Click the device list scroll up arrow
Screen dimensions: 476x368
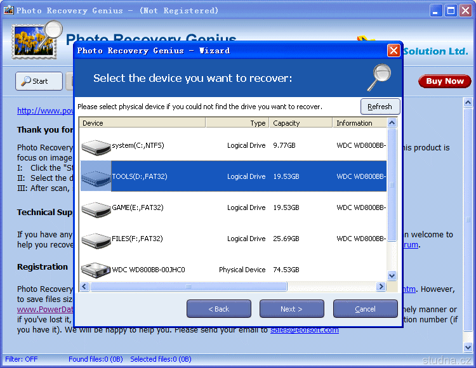pos(392,122)
